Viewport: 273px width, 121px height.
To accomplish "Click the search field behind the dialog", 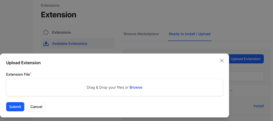I will 246,76.
